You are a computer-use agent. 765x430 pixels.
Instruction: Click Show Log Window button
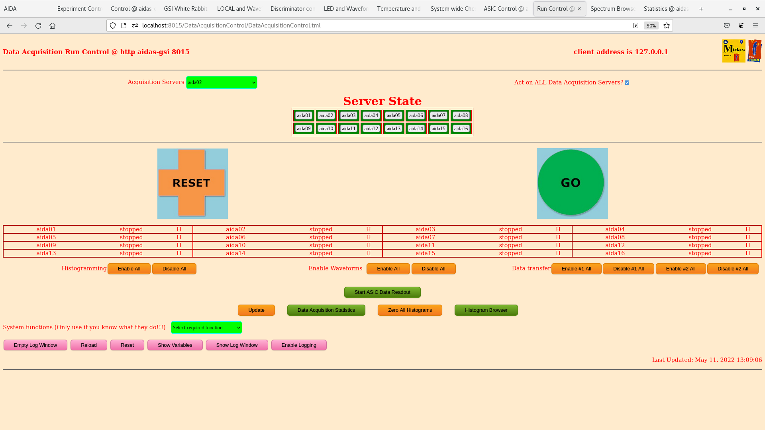[237, 345]
